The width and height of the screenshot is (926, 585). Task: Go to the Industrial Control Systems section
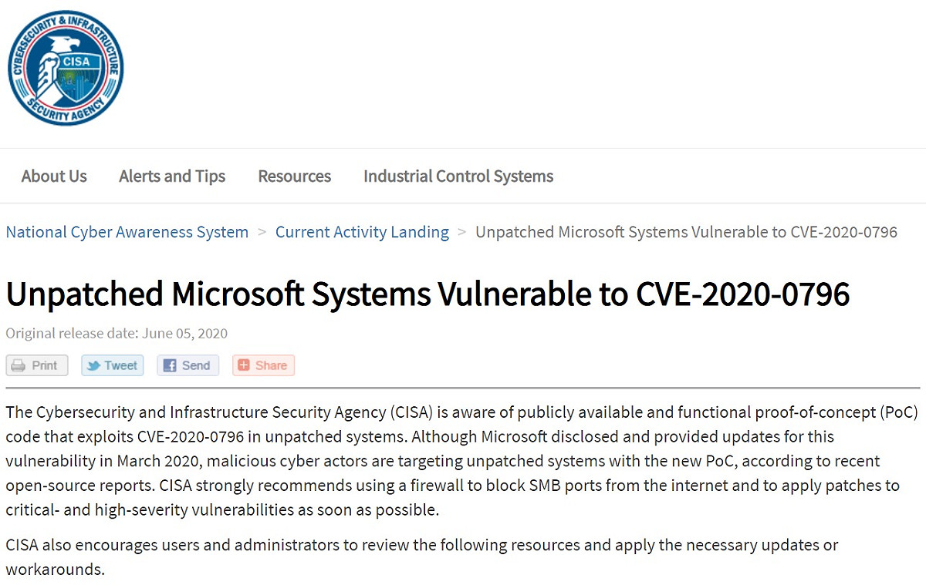[x=458, y=176]
